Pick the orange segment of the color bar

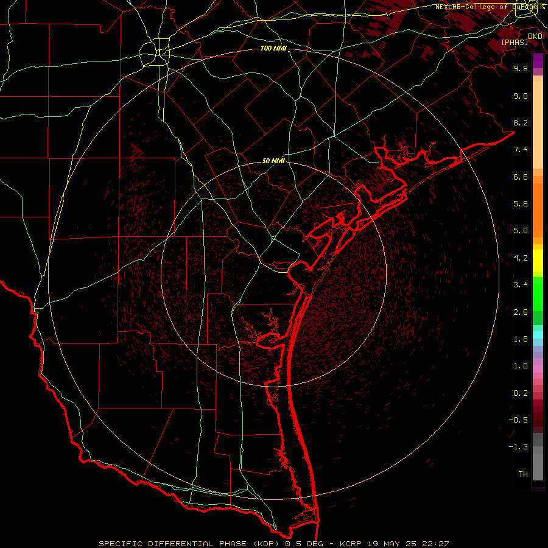(538, 211)
